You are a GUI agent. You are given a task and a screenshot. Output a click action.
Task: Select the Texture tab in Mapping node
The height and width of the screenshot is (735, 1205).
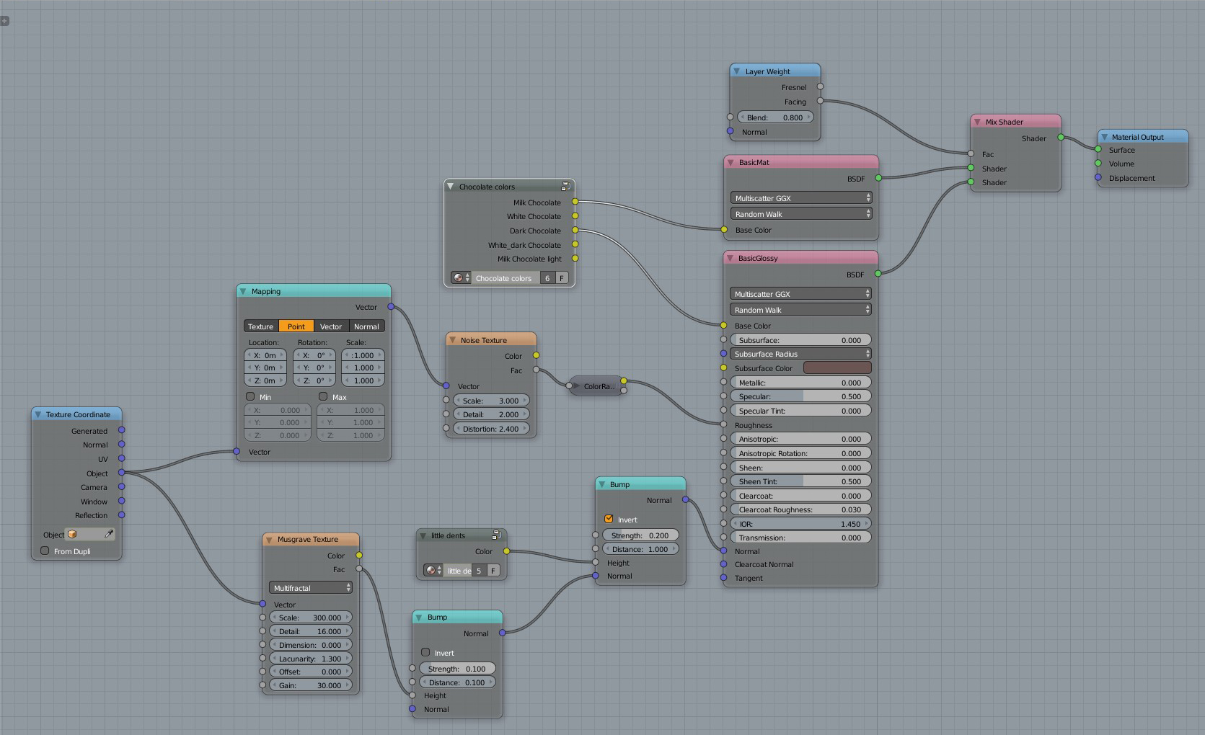click(x=261, y=326)
